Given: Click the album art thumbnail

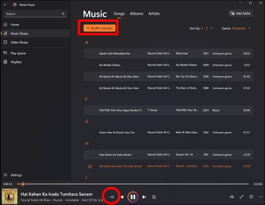Looking at the screenshot, I should [x=10, y=196].
